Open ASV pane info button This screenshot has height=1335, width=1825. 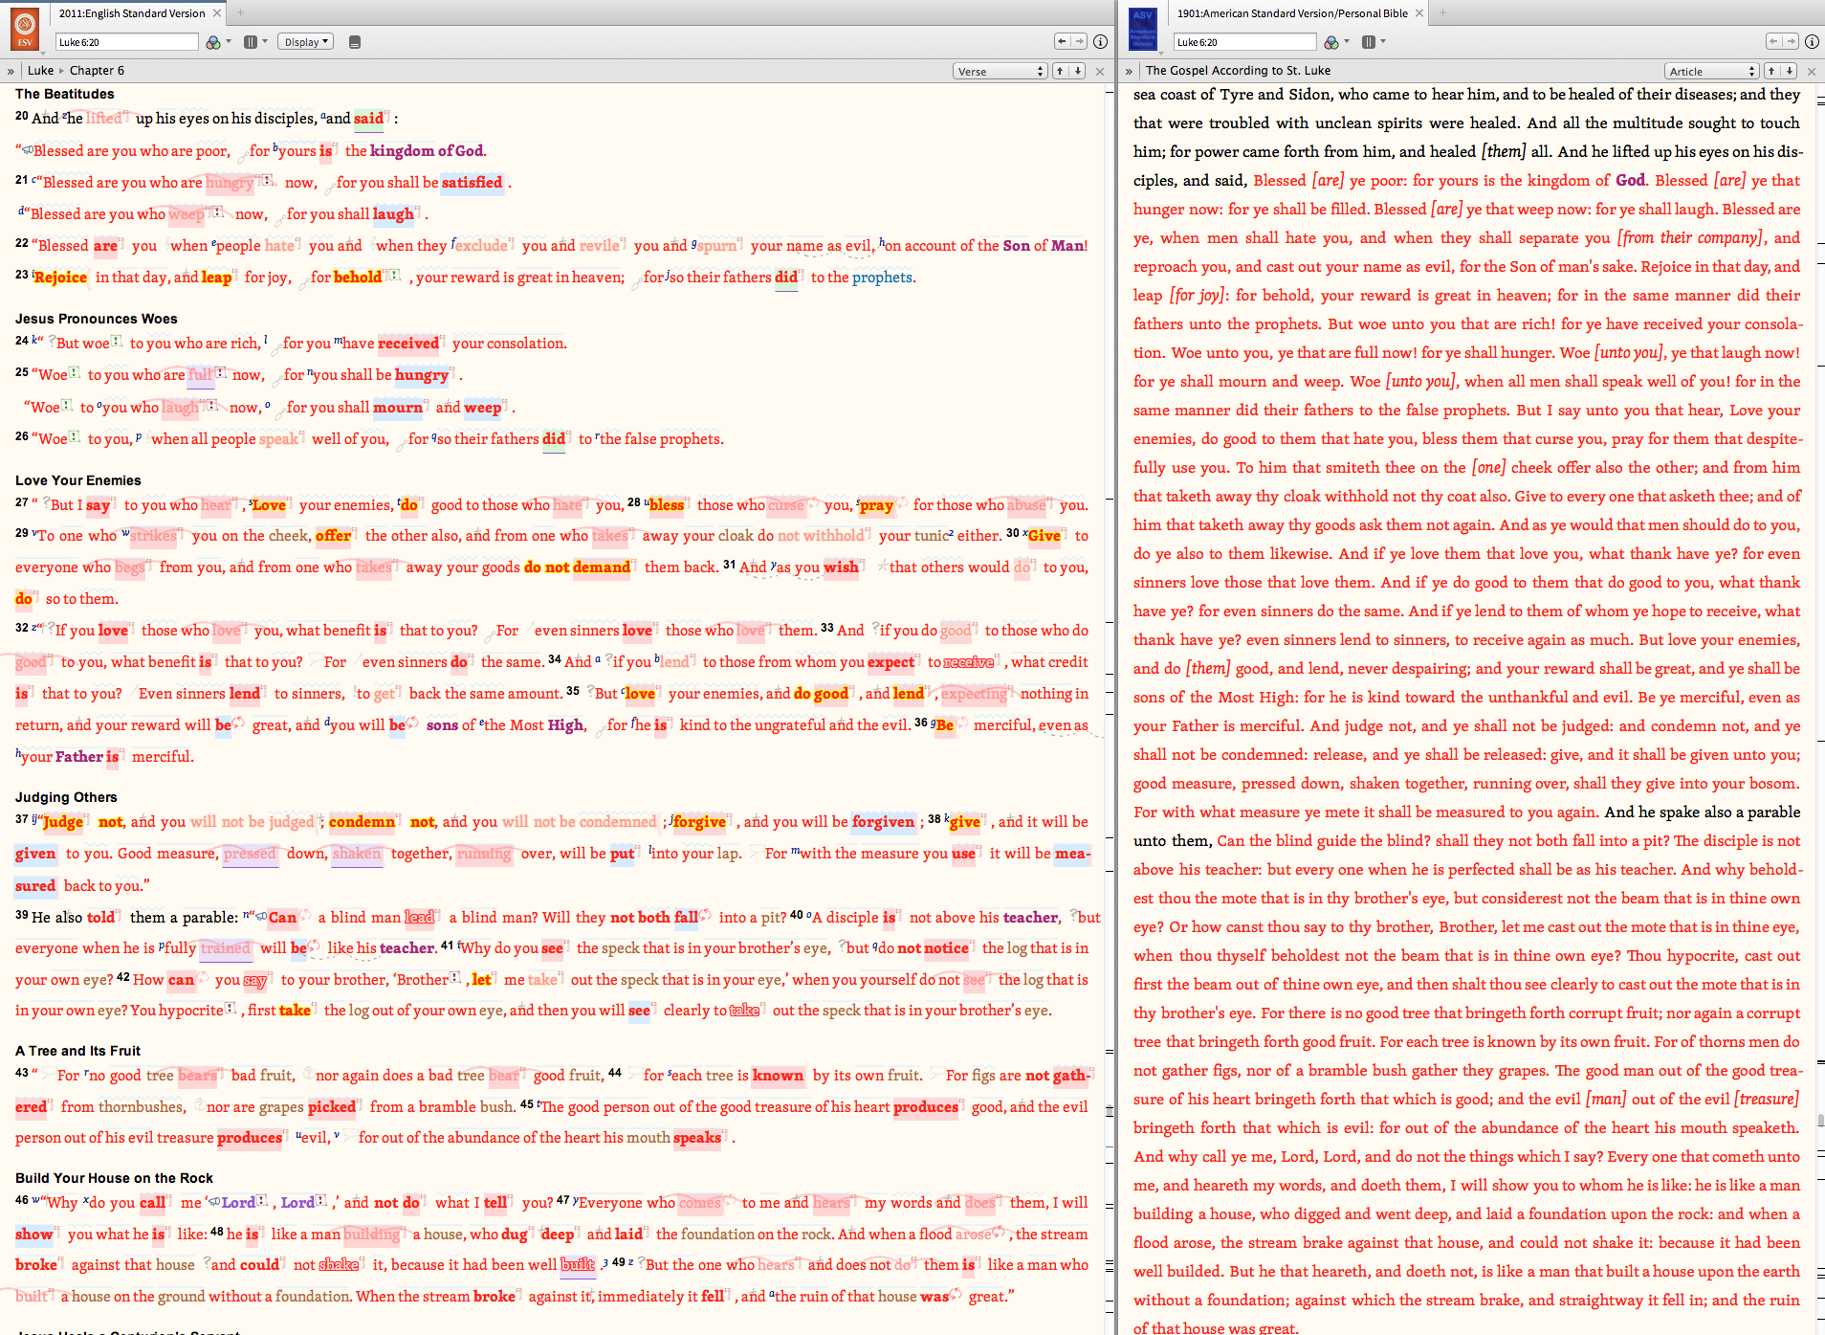1812,41
